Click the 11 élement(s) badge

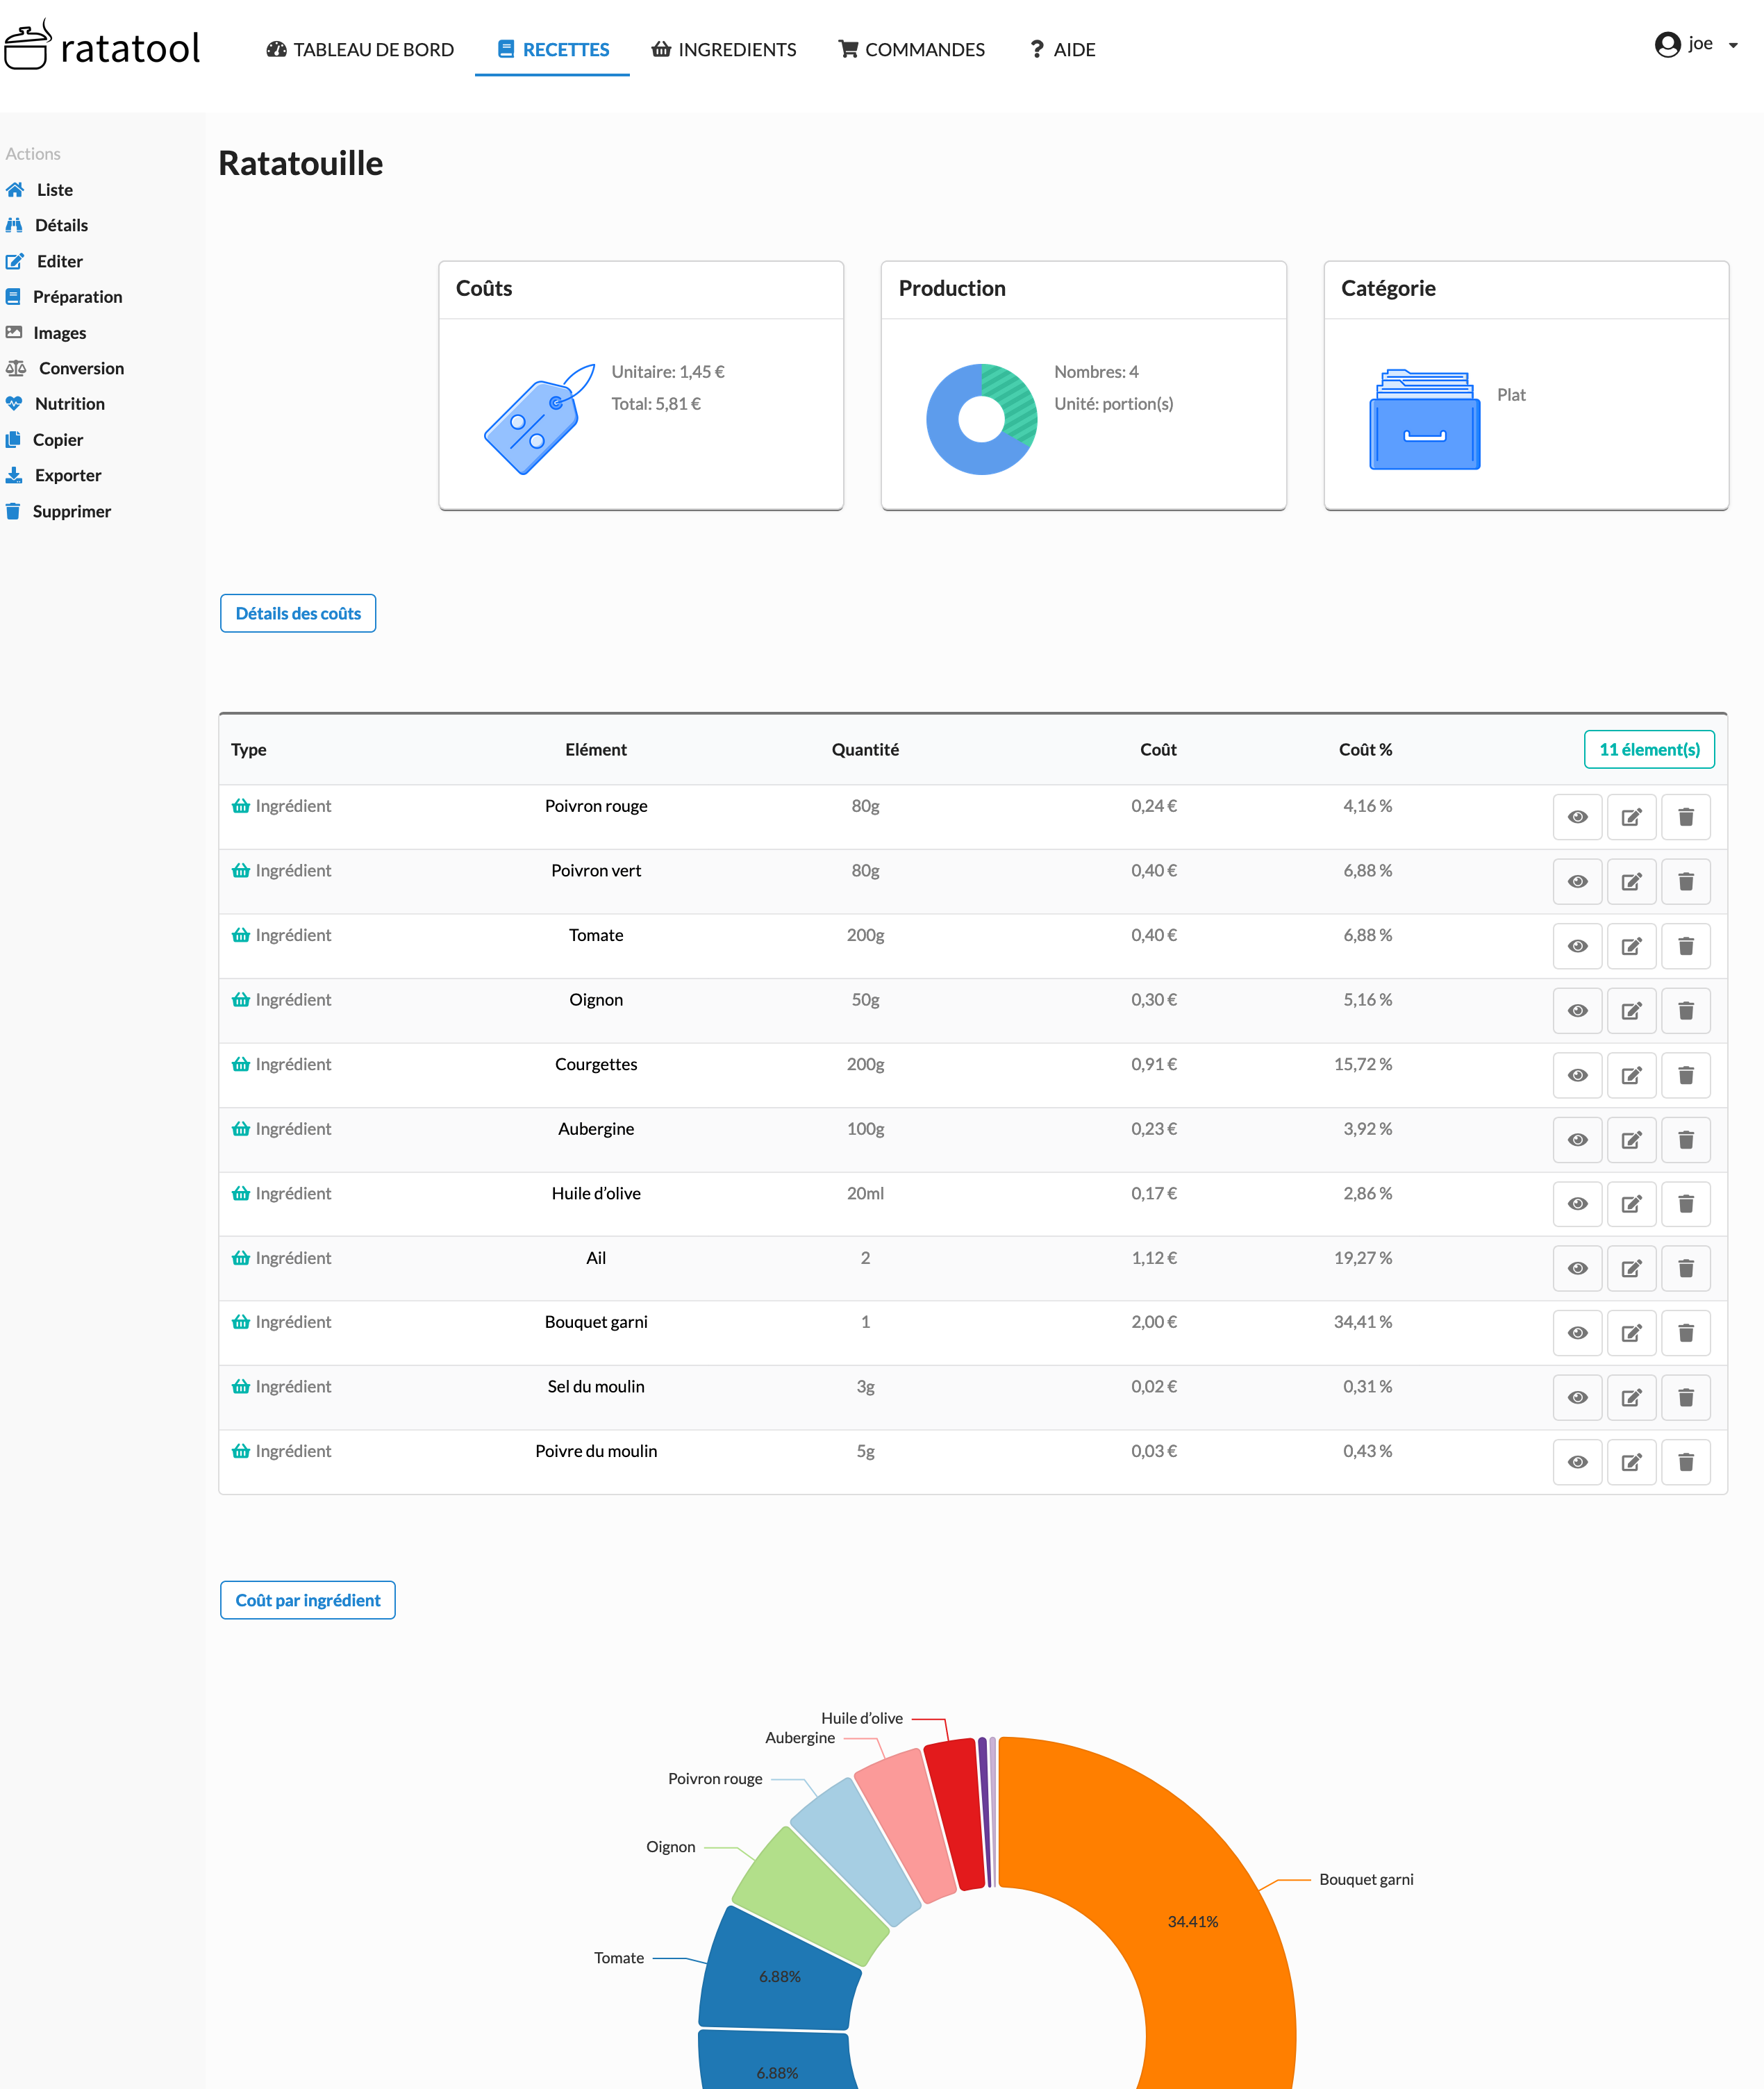(x=1649, y=749)
